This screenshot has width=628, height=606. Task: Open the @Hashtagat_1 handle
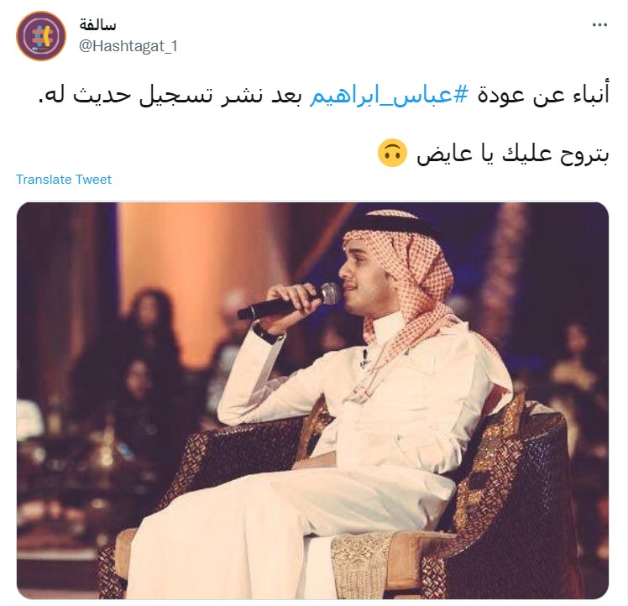[128, 46]
